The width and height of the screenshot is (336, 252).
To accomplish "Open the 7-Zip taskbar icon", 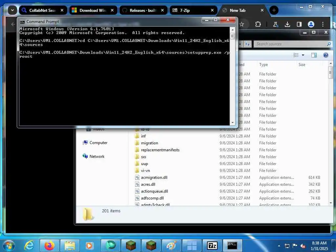I will click(212, 245).
